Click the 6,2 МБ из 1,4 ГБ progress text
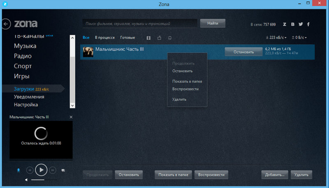 (278, 49)
